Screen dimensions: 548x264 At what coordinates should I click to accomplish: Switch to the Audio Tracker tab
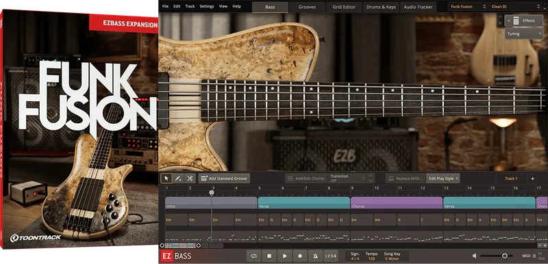coord(418,7)
